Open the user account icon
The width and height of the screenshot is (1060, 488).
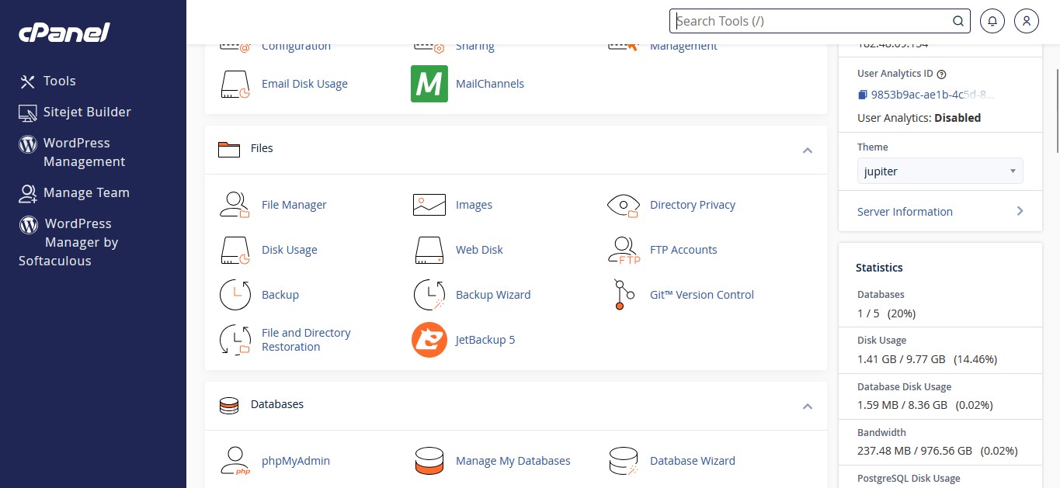coord(1027,21)
